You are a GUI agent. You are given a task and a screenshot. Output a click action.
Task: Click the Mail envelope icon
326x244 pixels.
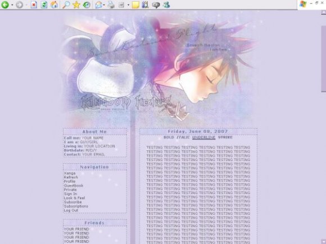[98, 5]
